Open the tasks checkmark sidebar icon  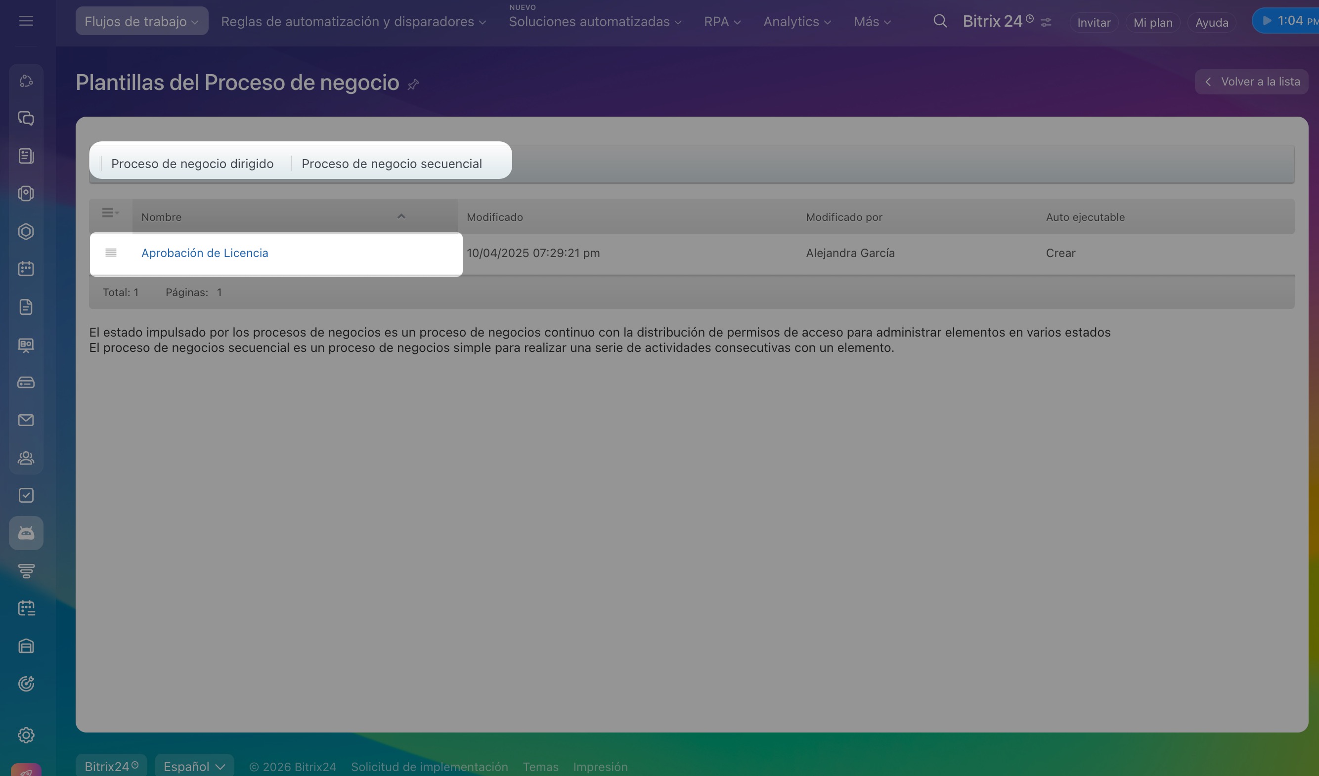pos(26,496)
